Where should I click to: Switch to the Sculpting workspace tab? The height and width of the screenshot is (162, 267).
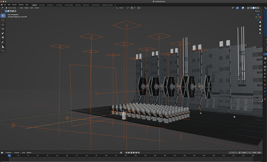pos(50,5)
